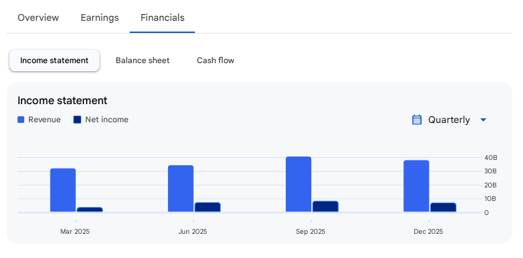Click the Dec 2025 axis label
Screen dimensions: 523x258
[428, 231]
